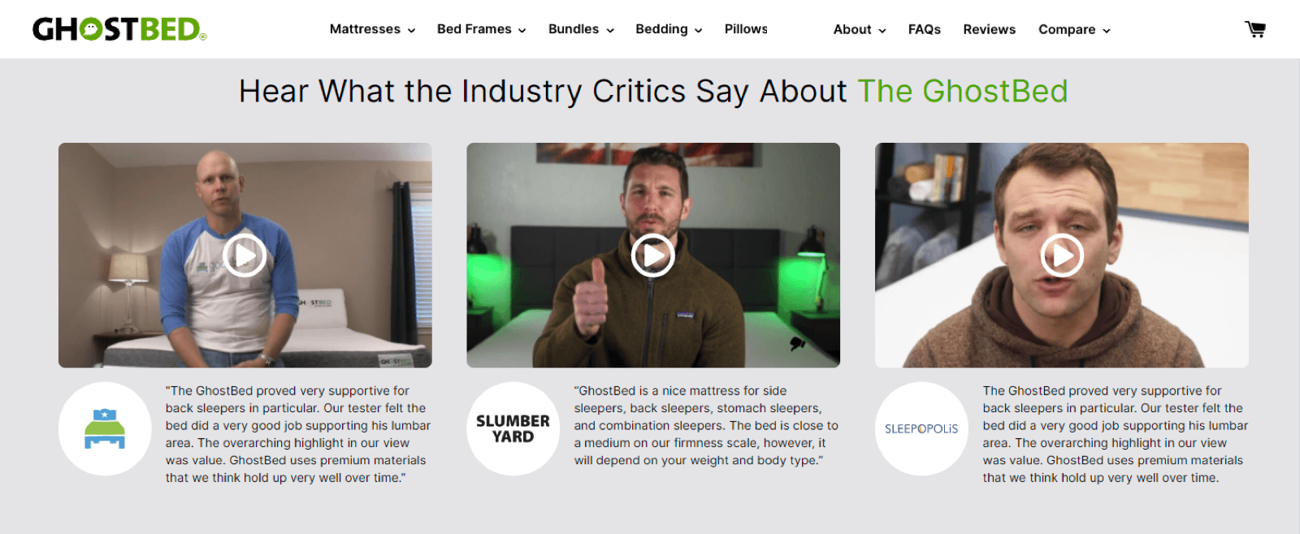Click the GhostBed logo
The width and height of the screenshot is (1300, 534).
(119, 29)
